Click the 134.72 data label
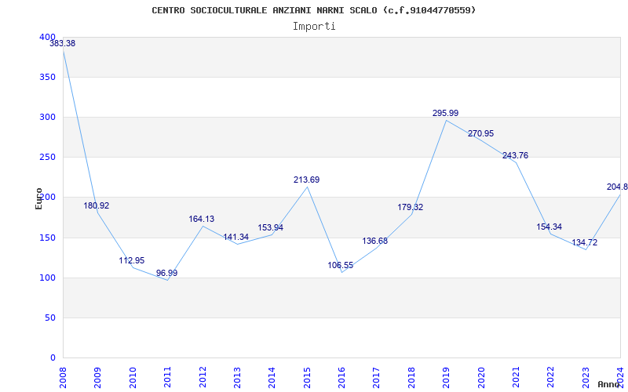The height and width of the screenshot is (392, 628). (584, 242)
